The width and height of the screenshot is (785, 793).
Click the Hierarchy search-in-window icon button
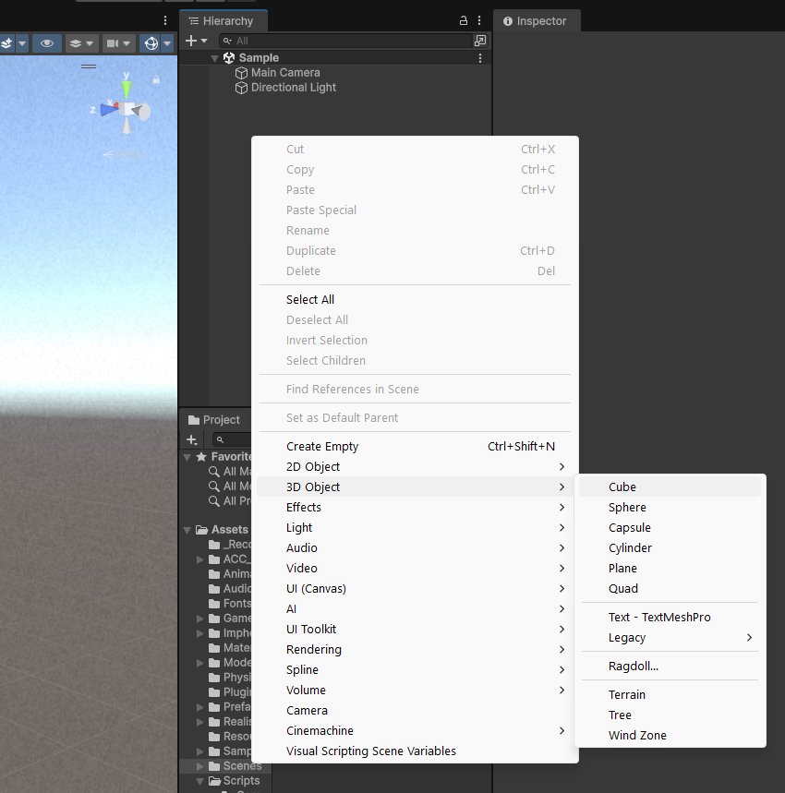[x=480, y=41]
